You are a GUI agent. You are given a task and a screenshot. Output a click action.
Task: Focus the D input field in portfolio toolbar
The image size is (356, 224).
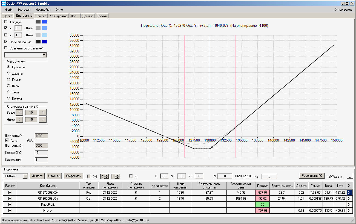(164, 176)
